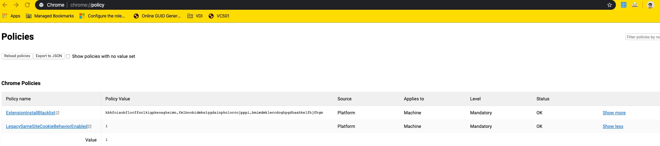The image size is (660, 146).
Task: Click the Policies page title
Action: pyautogui.click(x=18, y=37)
